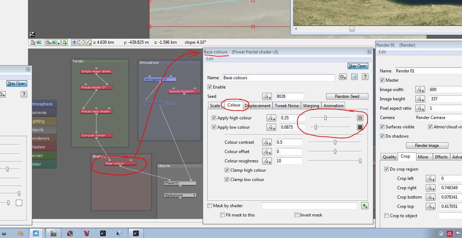Enable the Invert mask checkbox
This screenshot has width=462, height=238.
(297, 215)
